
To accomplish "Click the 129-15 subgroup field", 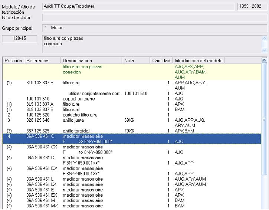I will [x=19, y=39].
